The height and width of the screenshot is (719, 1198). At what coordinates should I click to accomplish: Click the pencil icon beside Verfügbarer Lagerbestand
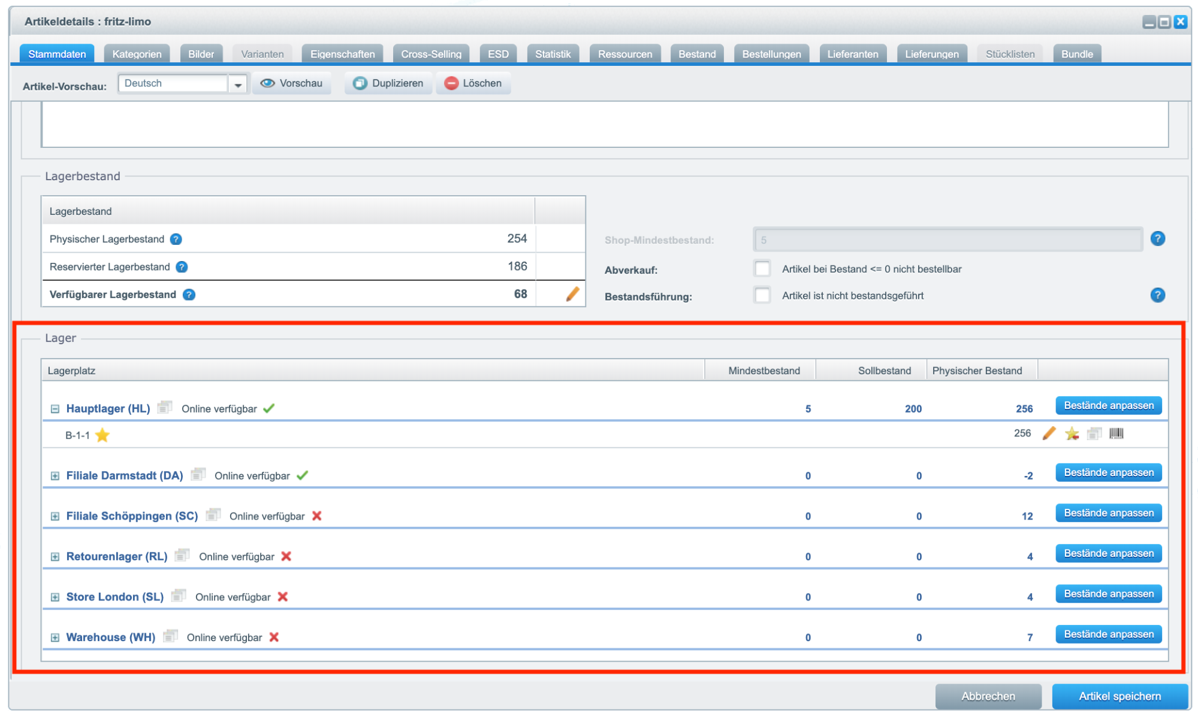(572, 294)
